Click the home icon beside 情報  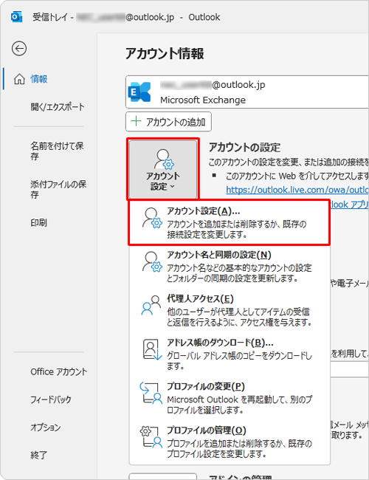[19, 79]
